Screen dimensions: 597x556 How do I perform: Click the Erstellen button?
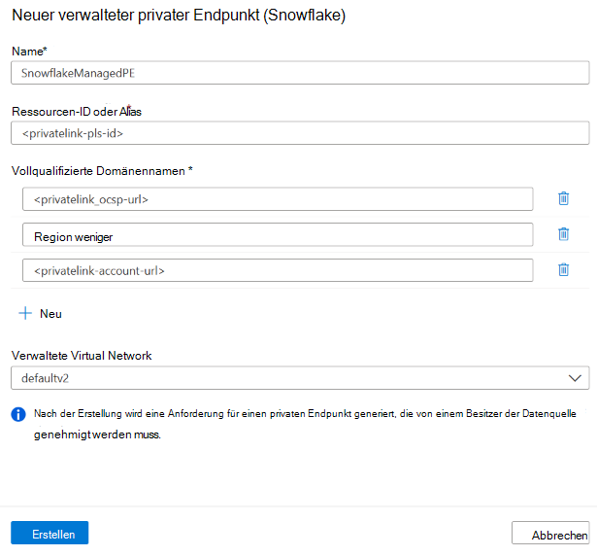pyautogui.click(x=50, y=533)
